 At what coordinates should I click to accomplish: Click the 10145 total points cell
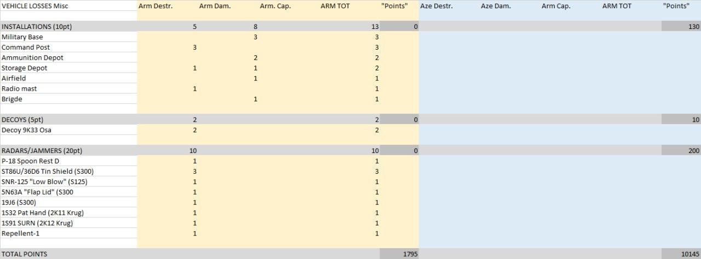pyautogui.click(x=681, y=254)
